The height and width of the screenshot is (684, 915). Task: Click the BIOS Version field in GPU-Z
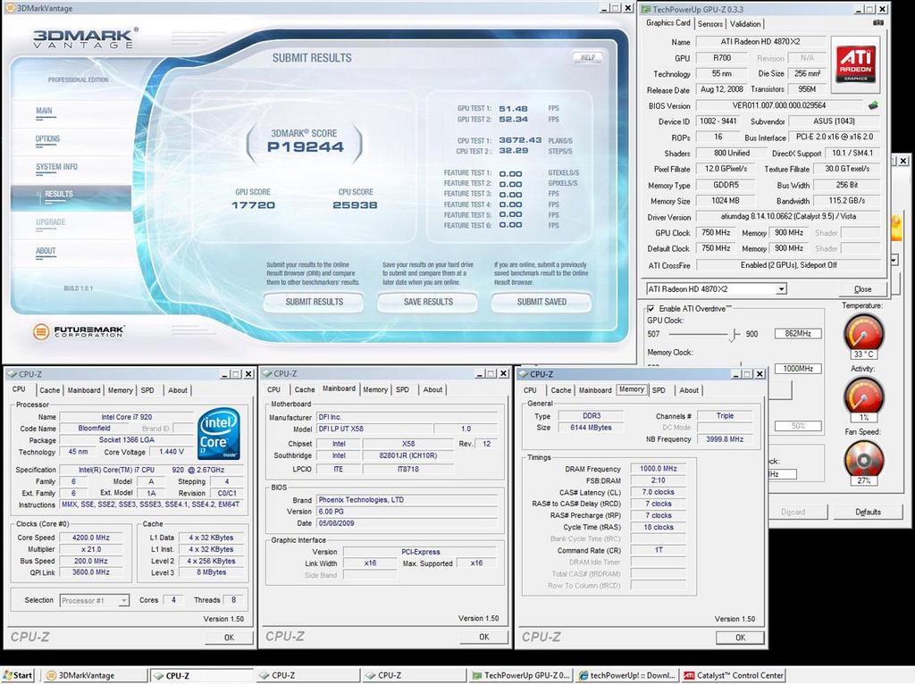pos(779,105)
